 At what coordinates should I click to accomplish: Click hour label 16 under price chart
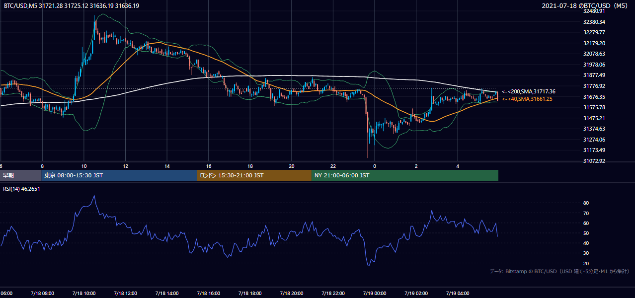[209, 166]
